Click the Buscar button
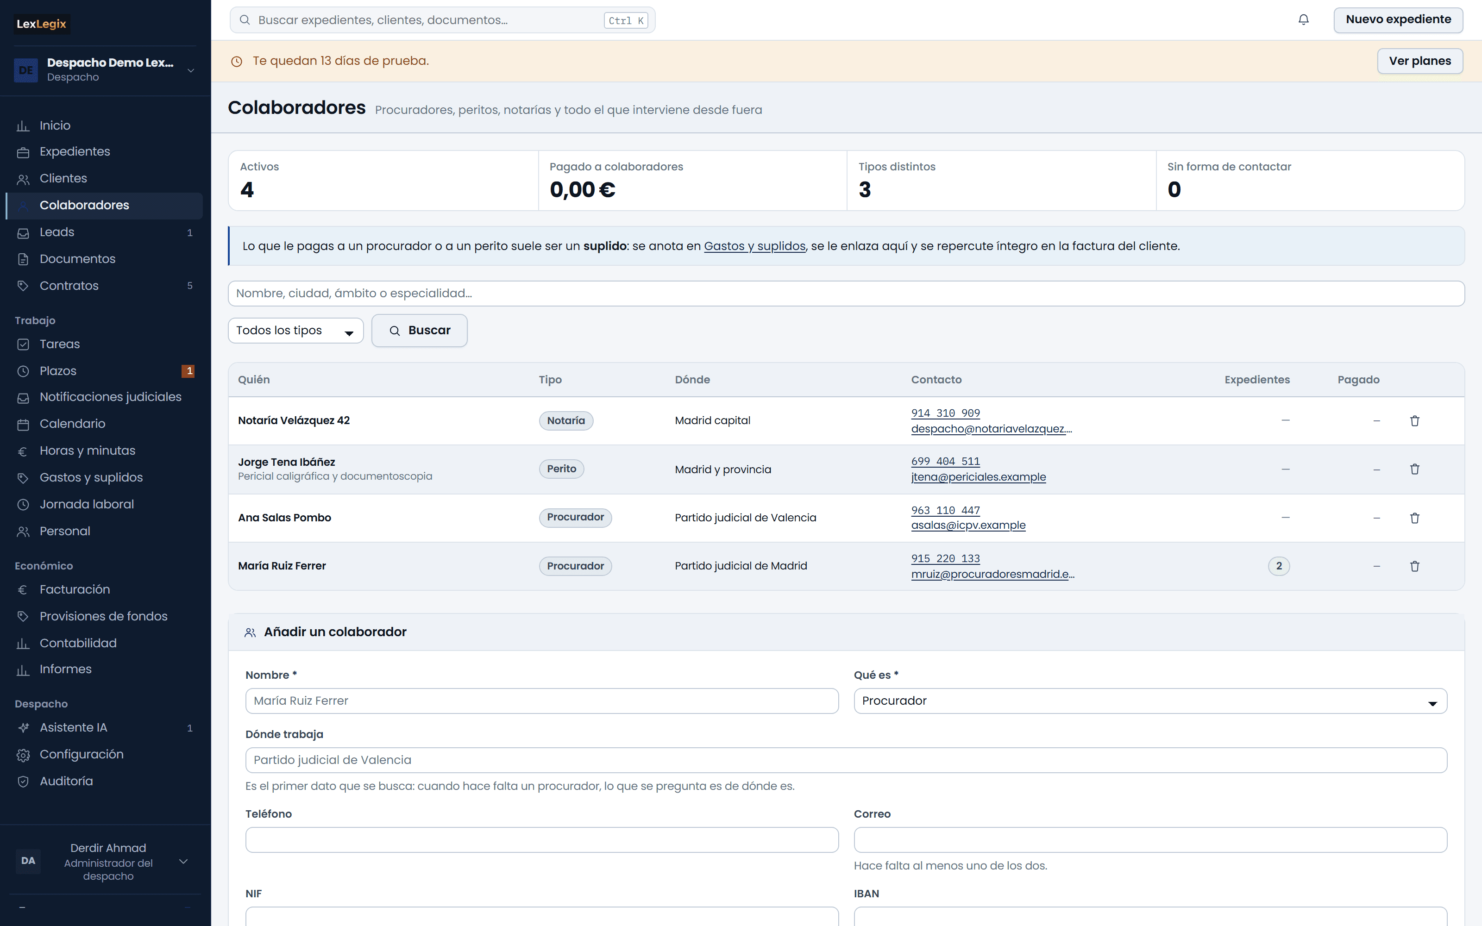This screenshot has height=926, width=1482. pyautogui.click(x=420, y=331)
